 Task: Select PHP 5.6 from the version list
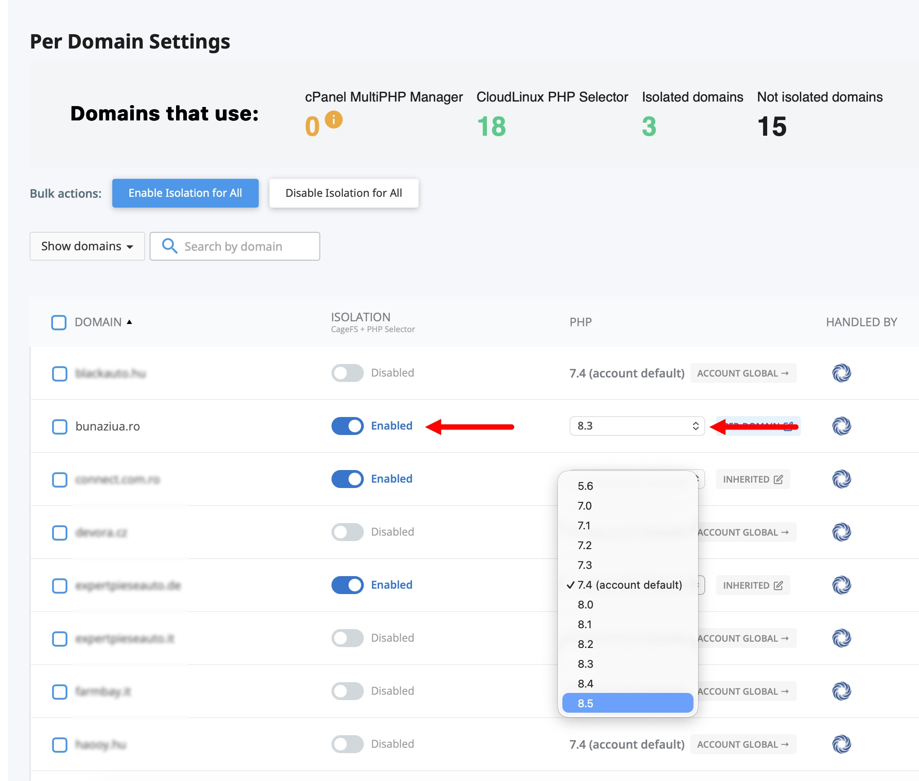click(627, 486)
